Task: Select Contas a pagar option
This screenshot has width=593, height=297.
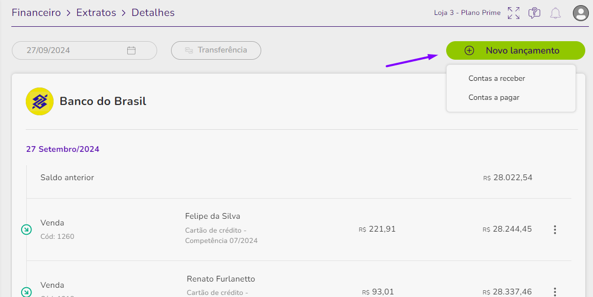Action: (494, 97)
